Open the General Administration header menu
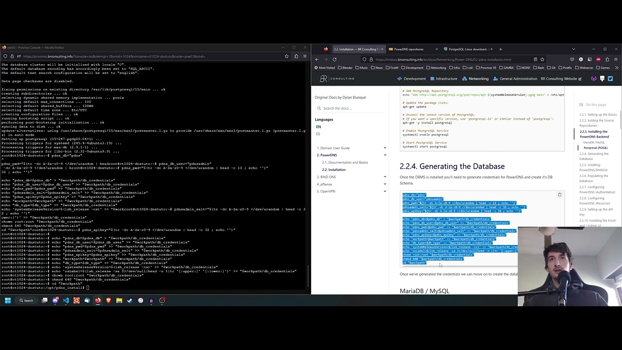 [515, 79]
